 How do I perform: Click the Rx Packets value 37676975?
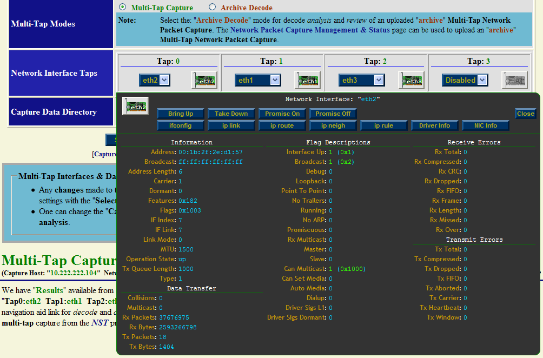tap(174, 317)
